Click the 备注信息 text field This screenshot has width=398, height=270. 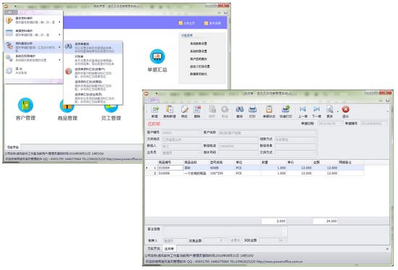(225, 232)
